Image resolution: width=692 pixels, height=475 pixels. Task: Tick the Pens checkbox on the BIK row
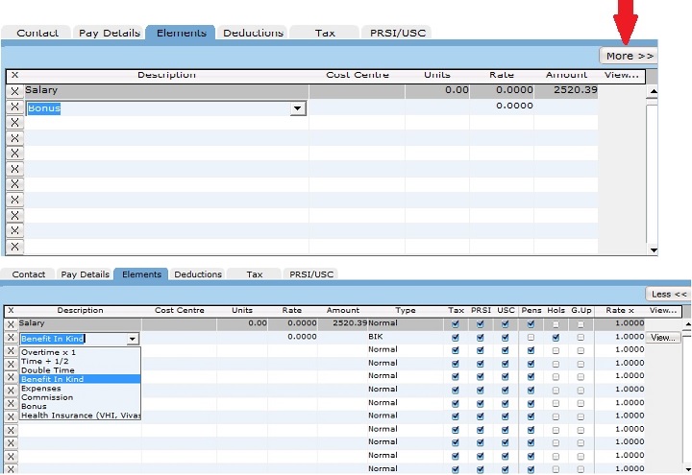tap(531, 338)
